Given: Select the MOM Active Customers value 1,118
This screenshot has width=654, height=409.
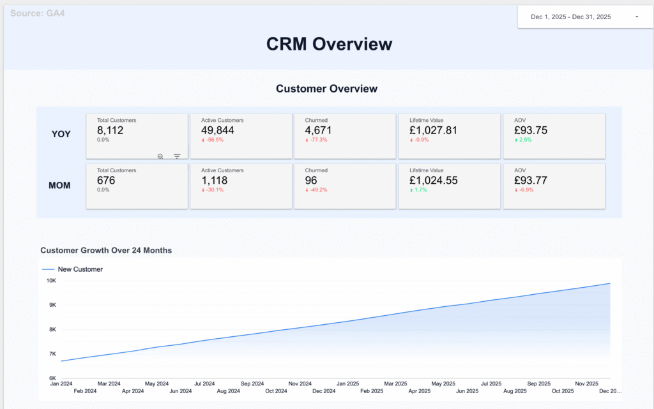Looking at the screenshot, I should (215, 181).
